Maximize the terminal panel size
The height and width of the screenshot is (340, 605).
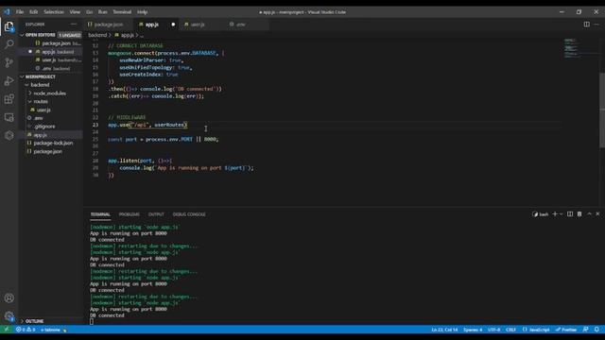tap(589, 214)
